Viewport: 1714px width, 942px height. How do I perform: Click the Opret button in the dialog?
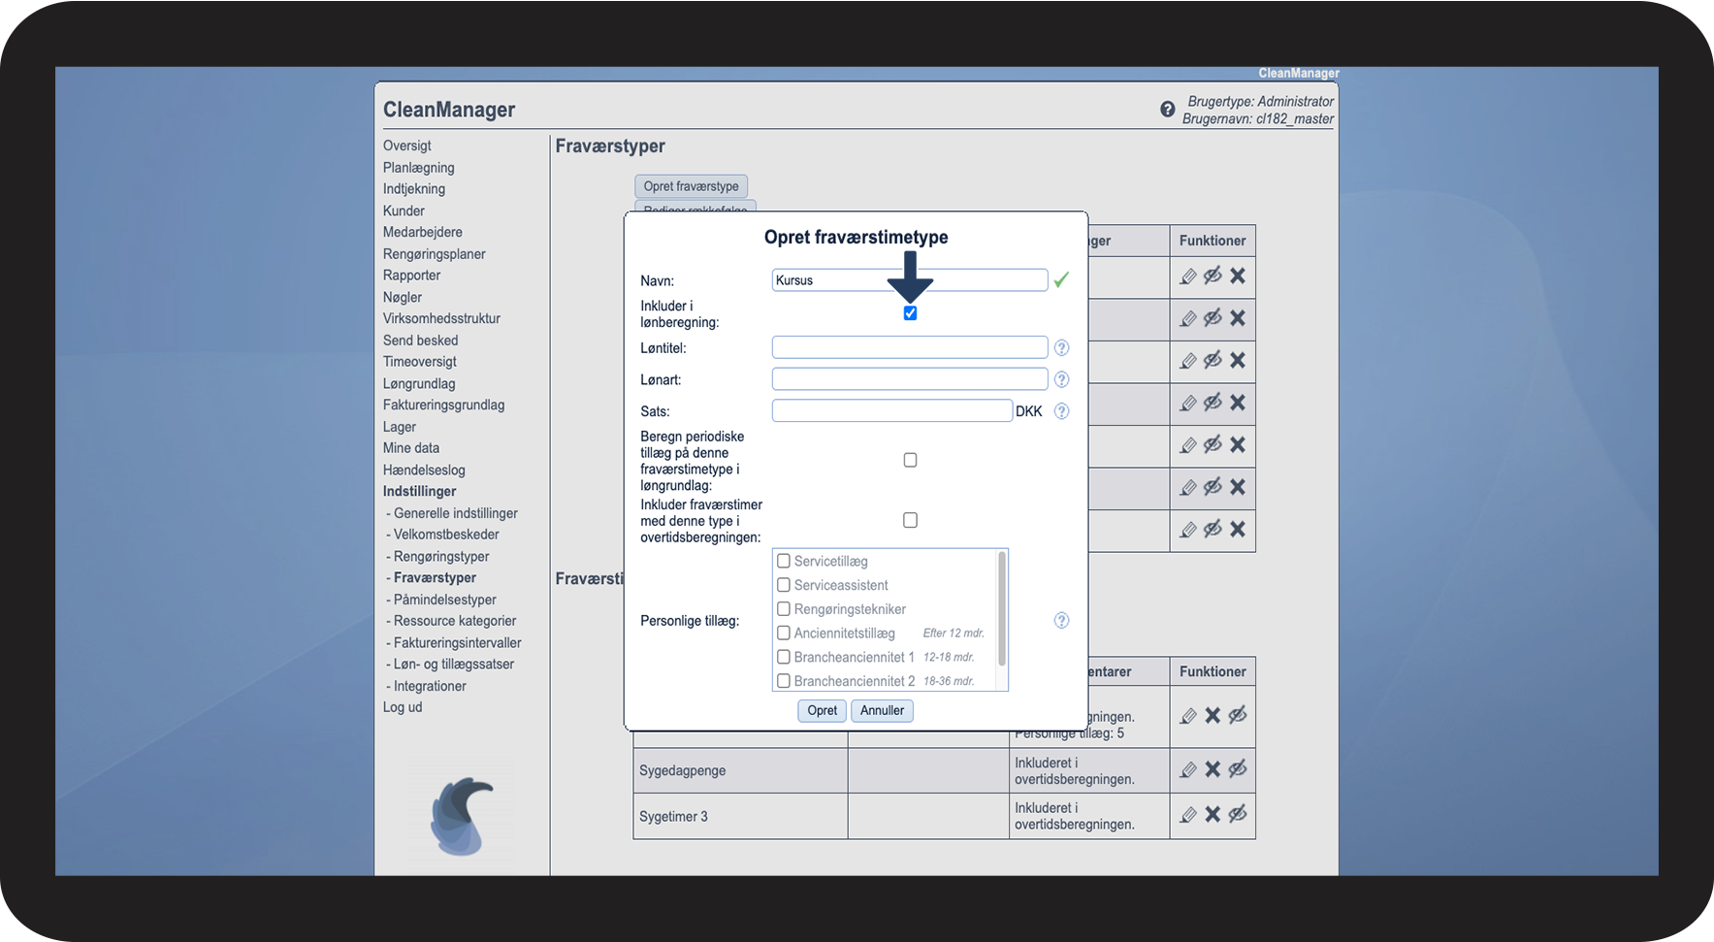tap(823, 710)
